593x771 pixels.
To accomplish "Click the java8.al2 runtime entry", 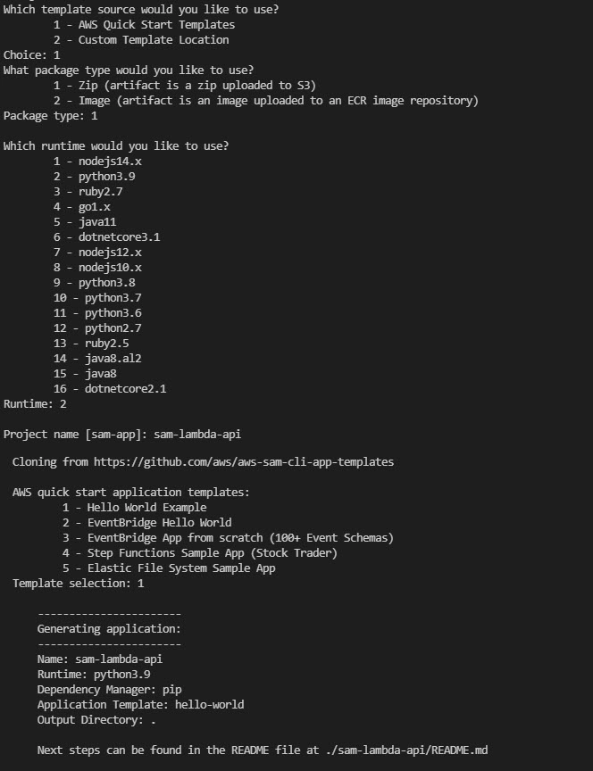I will click(97, 359).
